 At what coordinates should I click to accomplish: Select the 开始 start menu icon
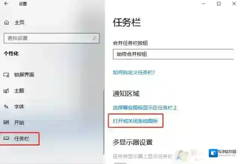6,122
